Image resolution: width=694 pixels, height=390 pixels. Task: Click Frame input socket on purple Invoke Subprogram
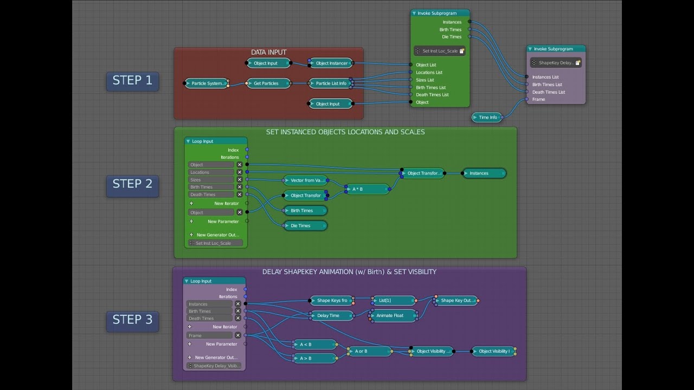pos(527,100)
